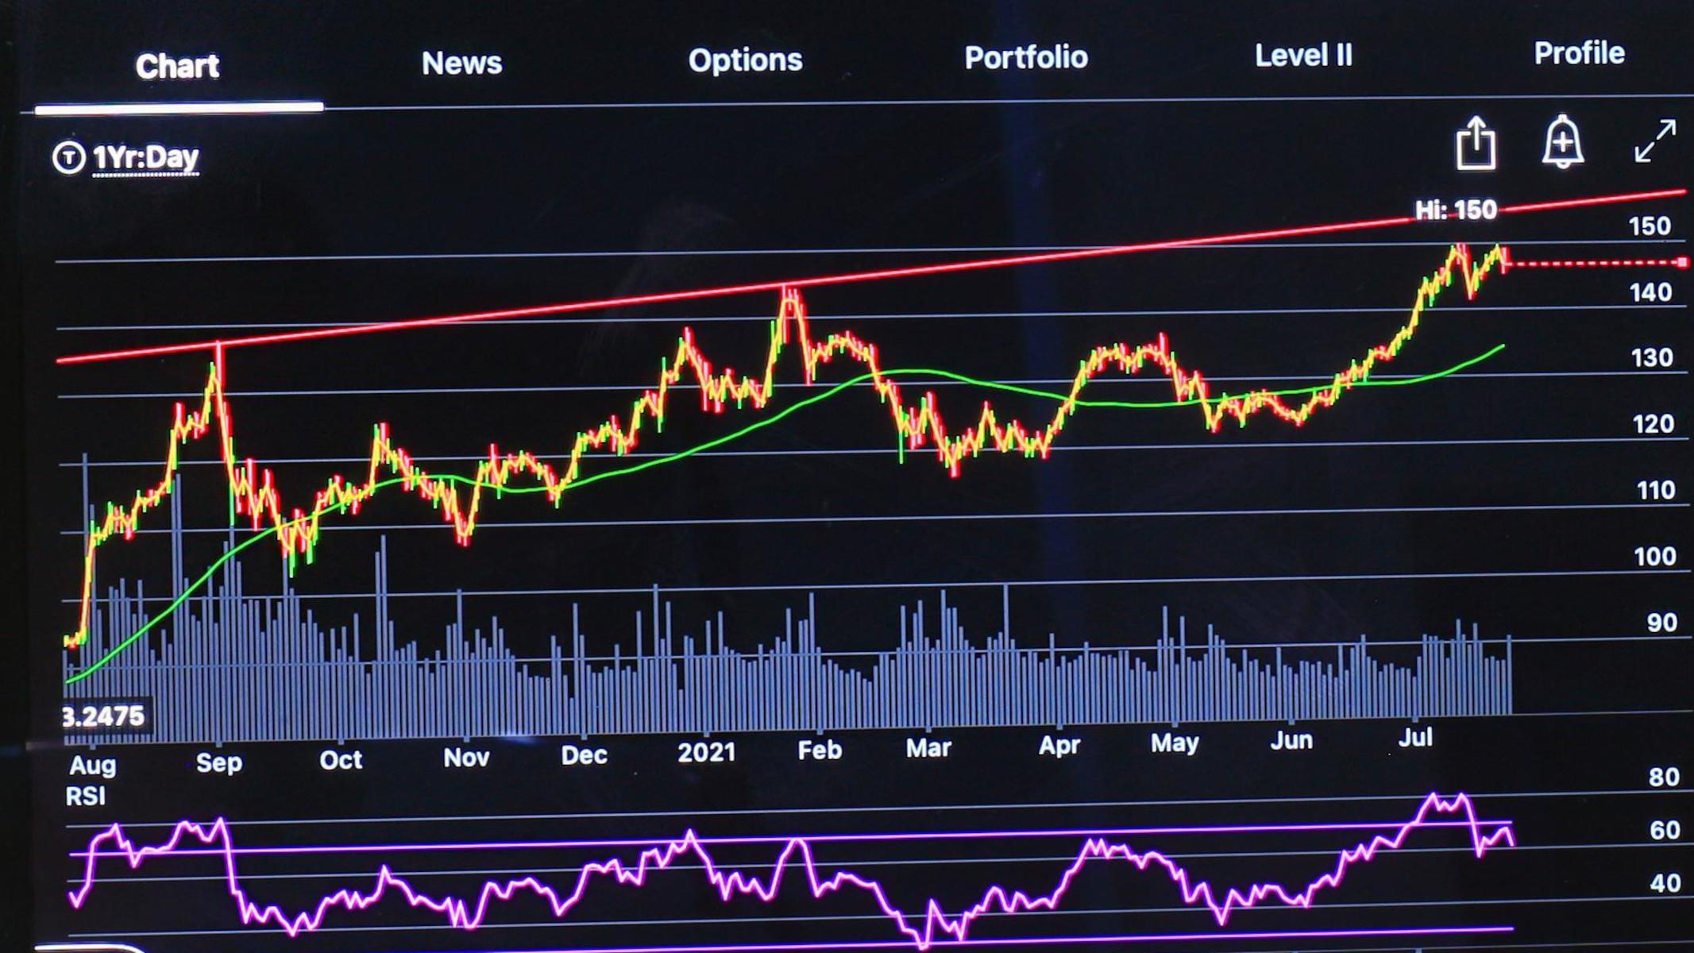This screenshot has width=1694, height=953.
Task: Open the Options tab
Action: 745,60
